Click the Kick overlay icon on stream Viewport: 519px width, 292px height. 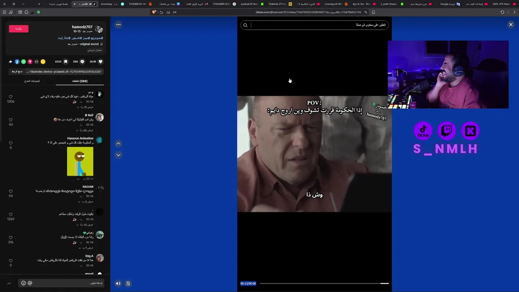470,131
